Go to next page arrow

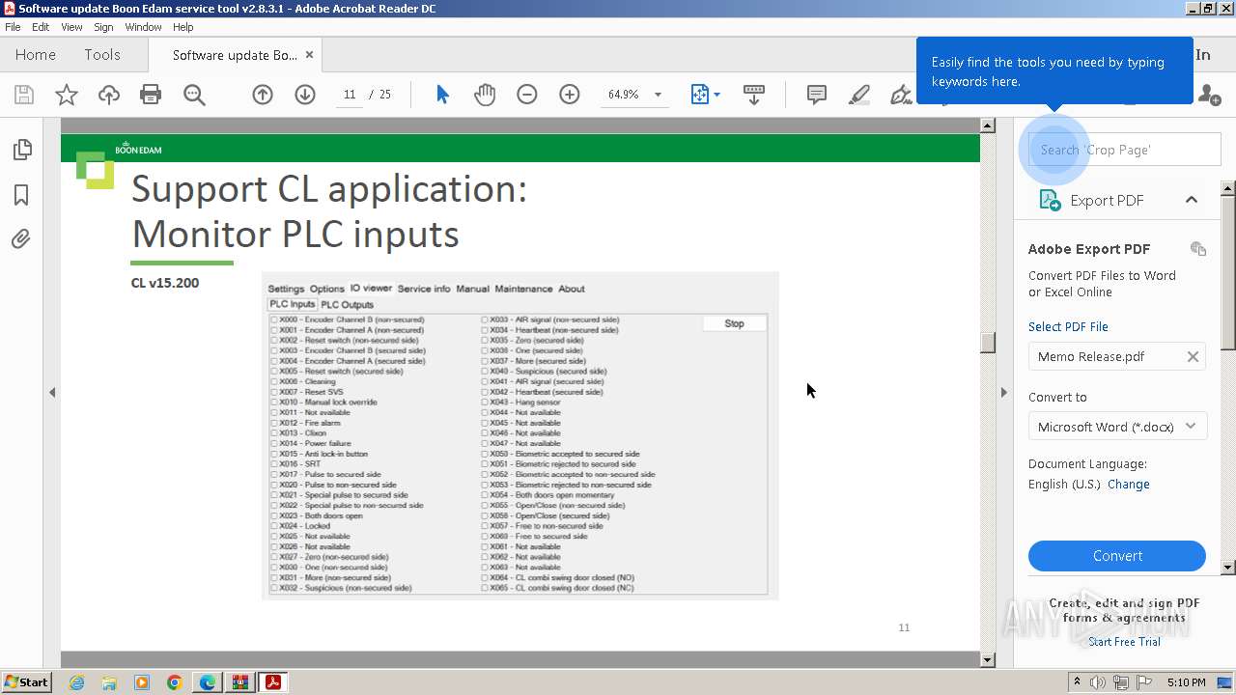(x=305, y=95)
